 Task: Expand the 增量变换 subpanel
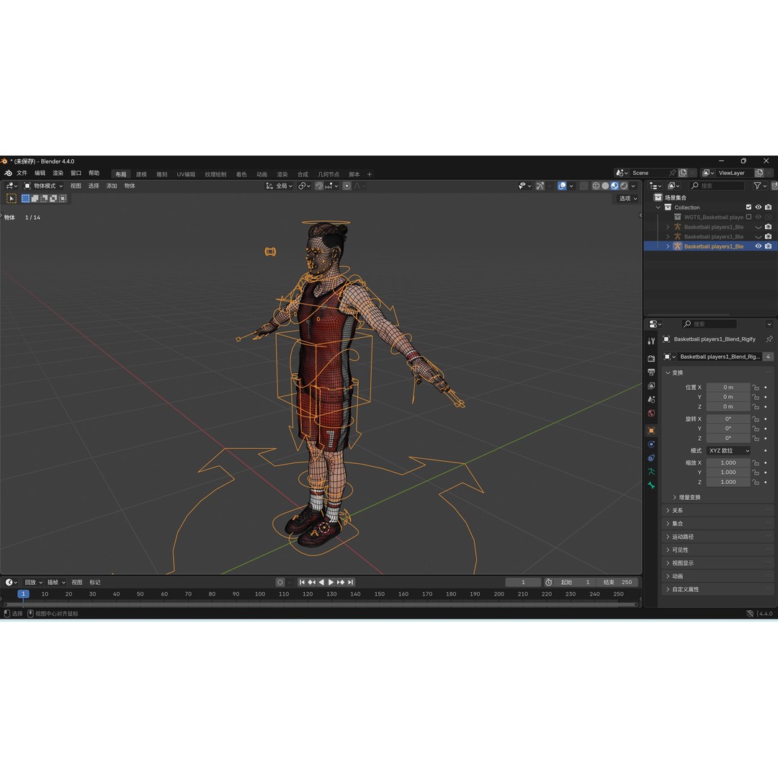point(687,497)
